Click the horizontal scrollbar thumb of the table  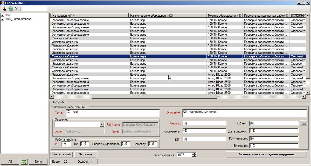click(154, 96)
